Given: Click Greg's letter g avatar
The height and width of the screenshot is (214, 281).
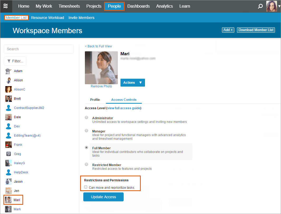Looking at the screenshot, I should tap(8, 154).
